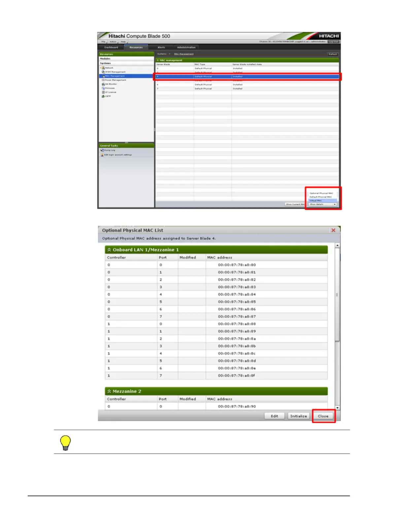The height and width of the screenshot is (524, 404).
Task: Click the Refresh button
Action: click(x=333, y=54)
